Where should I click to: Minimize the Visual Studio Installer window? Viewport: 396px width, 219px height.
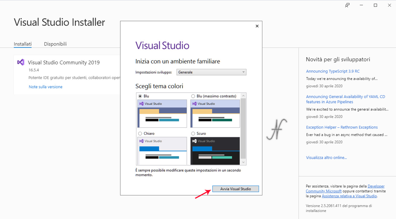point(361,5)
